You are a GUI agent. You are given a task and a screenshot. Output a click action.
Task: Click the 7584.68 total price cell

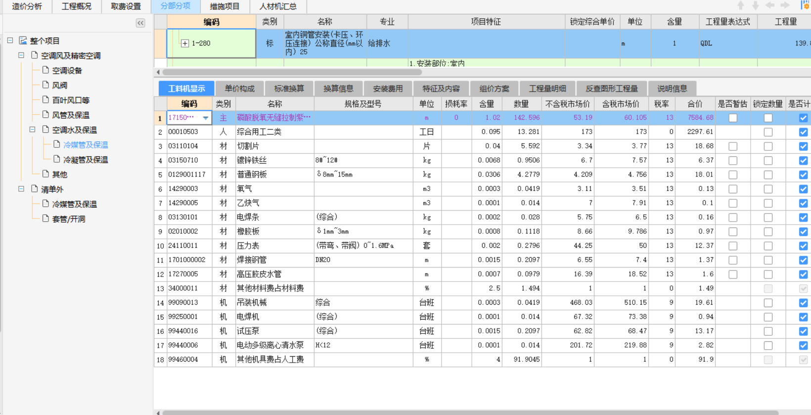[x=695, y=118]
